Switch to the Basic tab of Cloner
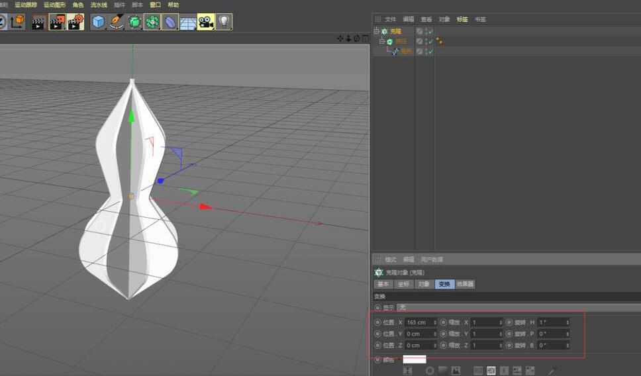This screenshot has height=376, width=641. (x=383, y=284)
